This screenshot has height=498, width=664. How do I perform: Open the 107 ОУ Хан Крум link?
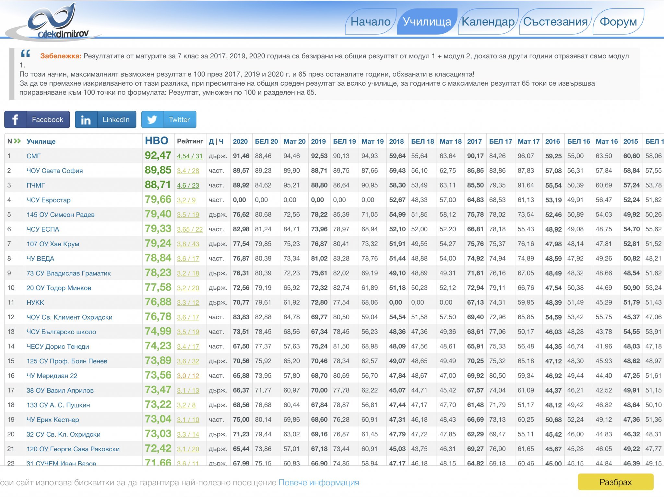[x=53, y=244]
